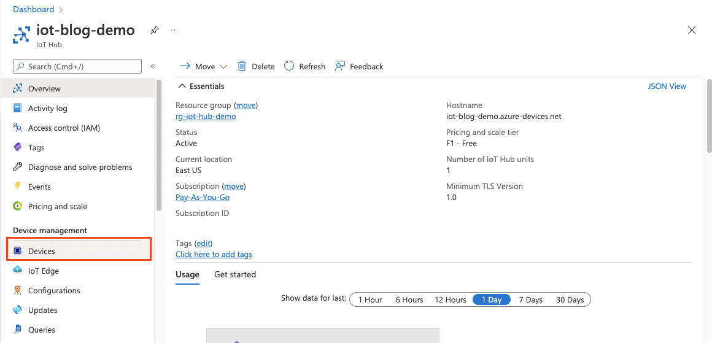This screenshot has height=343, width=712.
Task: Open Events lightning bolt item
Action: [x=39, y=187]
